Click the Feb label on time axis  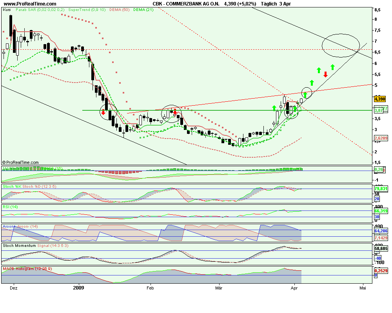(x=150, y=288)
